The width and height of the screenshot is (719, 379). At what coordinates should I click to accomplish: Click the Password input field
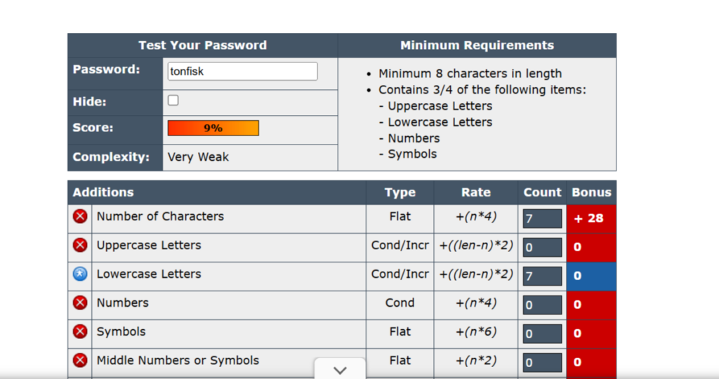tap(242, 71)
